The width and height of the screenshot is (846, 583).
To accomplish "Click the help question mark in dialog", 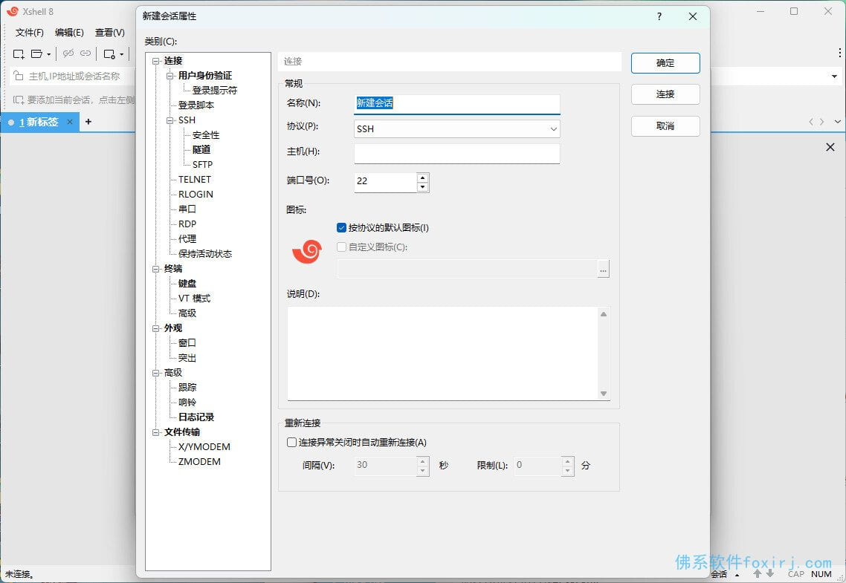I will (x=659, y=16).
